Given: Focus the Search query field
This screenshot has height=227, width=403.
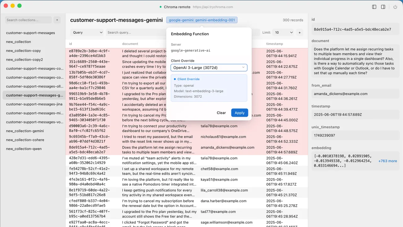Looking at the screenshot, I should pyautogui.click(x=136, y=32).
